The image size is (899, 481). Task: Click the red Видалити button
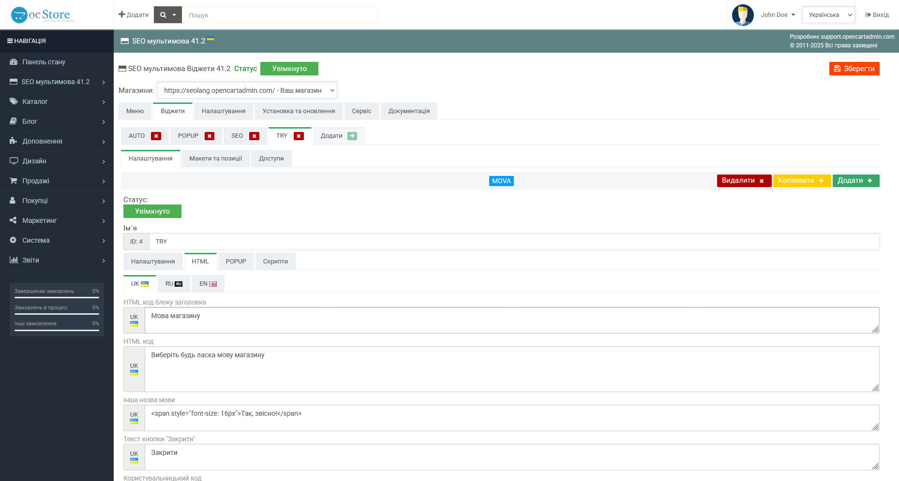(x=744, y=181)
